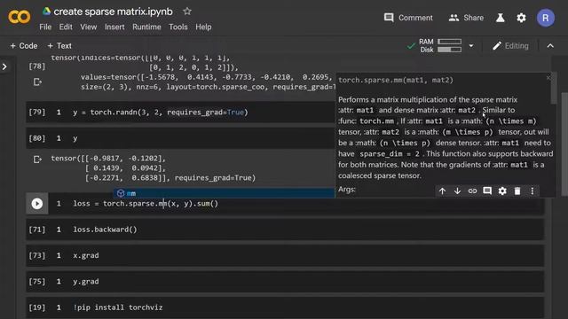Viewport: 568px width, 319px height.
Task: Run the loss = torch.sparse.mm cell
Action: click(x=37, y=204)
